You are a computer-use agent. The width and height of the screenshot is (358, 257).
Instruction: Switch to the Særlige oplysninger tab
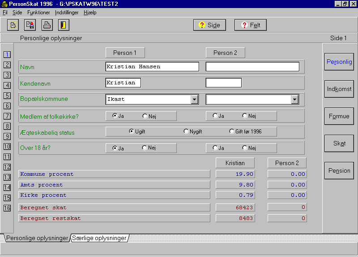[x=99, y=238]
